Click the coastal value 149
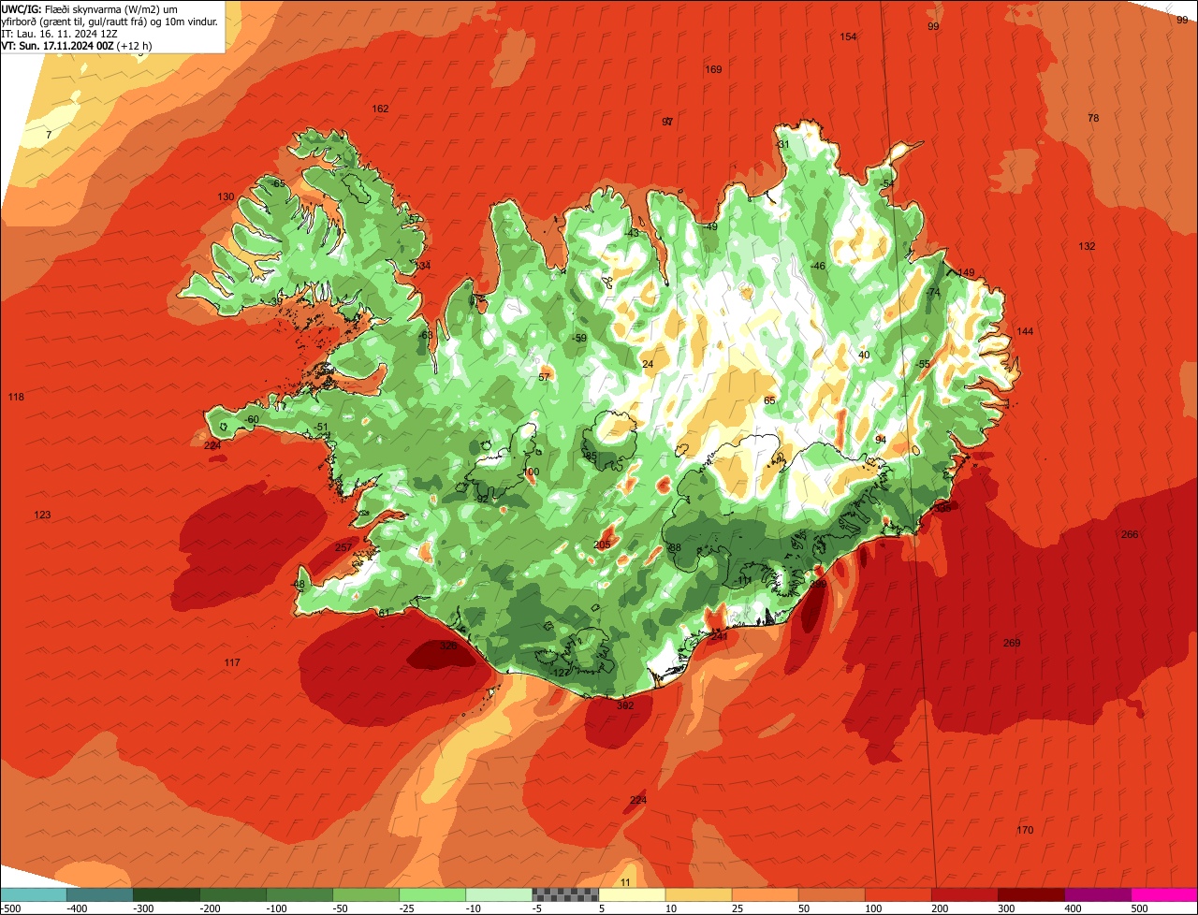The image size is (1198, 915). point(966,272)
